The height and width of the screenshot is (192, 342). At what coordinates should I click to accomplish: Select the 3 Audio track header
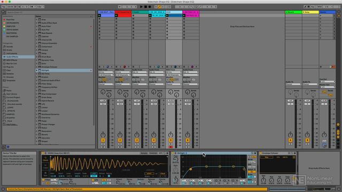pyautogui.click(x=140, y=12)
